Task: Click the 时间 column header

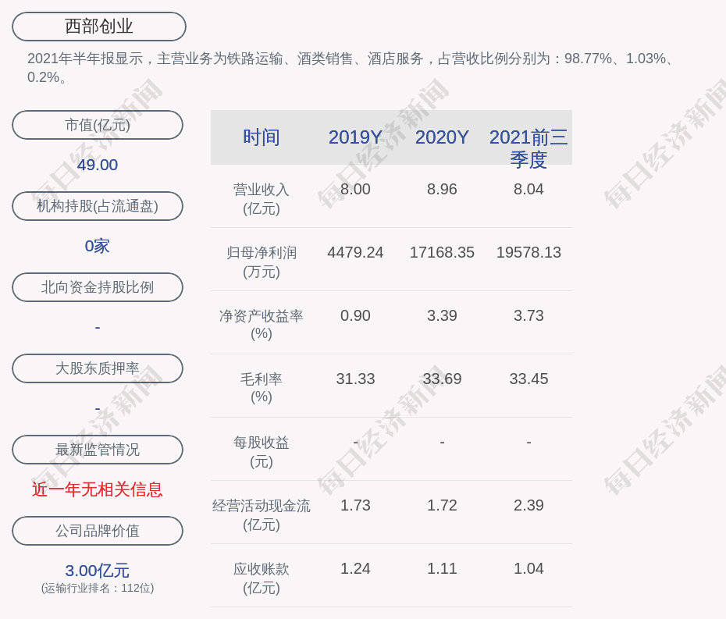Action: pyautogui.click(x=262, y=137)
